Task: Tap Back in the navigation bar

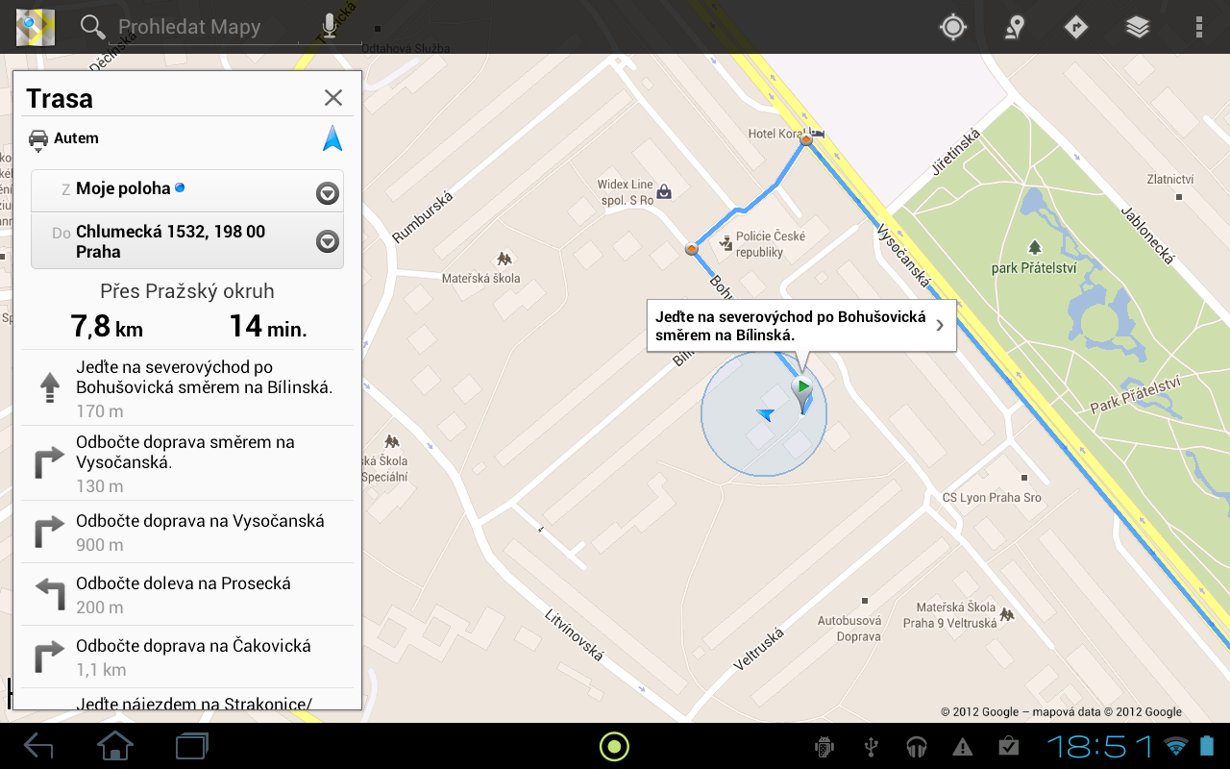Action: tap(38, 745)
